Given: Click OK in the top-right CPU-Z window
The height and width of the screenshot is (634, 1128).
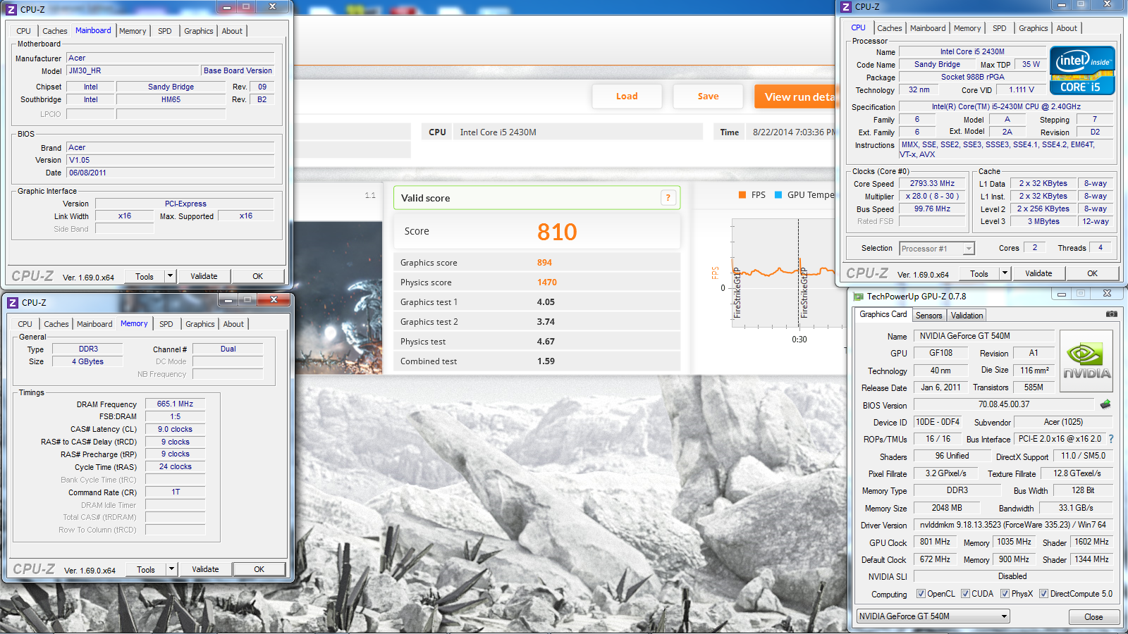Looking at the screenshot, I should point(1092,273).
